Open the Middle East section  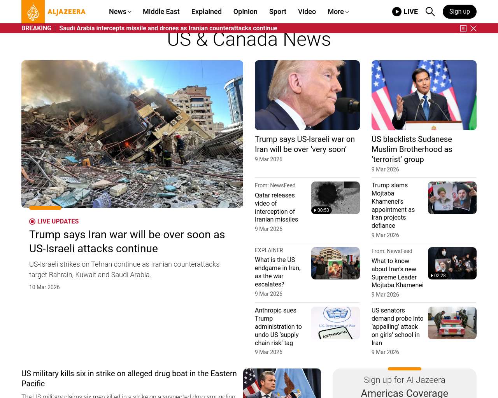[161, 12]
